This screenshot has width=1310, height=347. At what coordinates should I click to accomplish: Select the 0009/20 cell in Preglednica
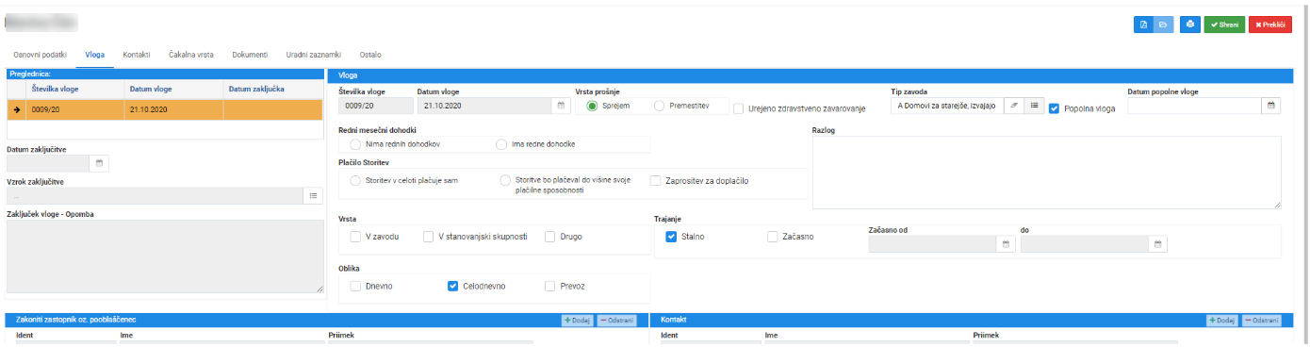[76, 109]
